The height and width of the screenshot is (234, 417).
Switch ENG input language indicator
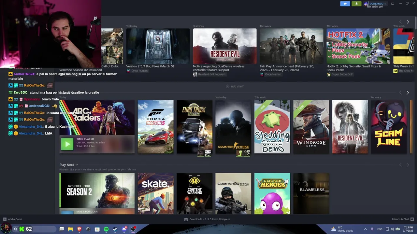(380, 229)
